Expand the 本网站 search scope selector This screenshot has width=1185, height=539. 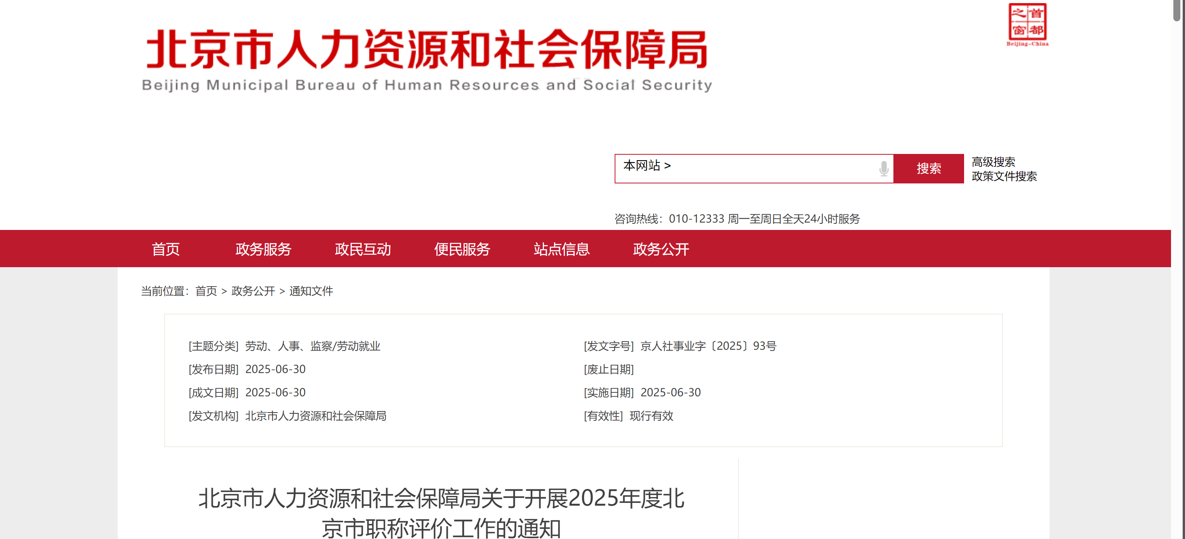(x=647, y=166)
